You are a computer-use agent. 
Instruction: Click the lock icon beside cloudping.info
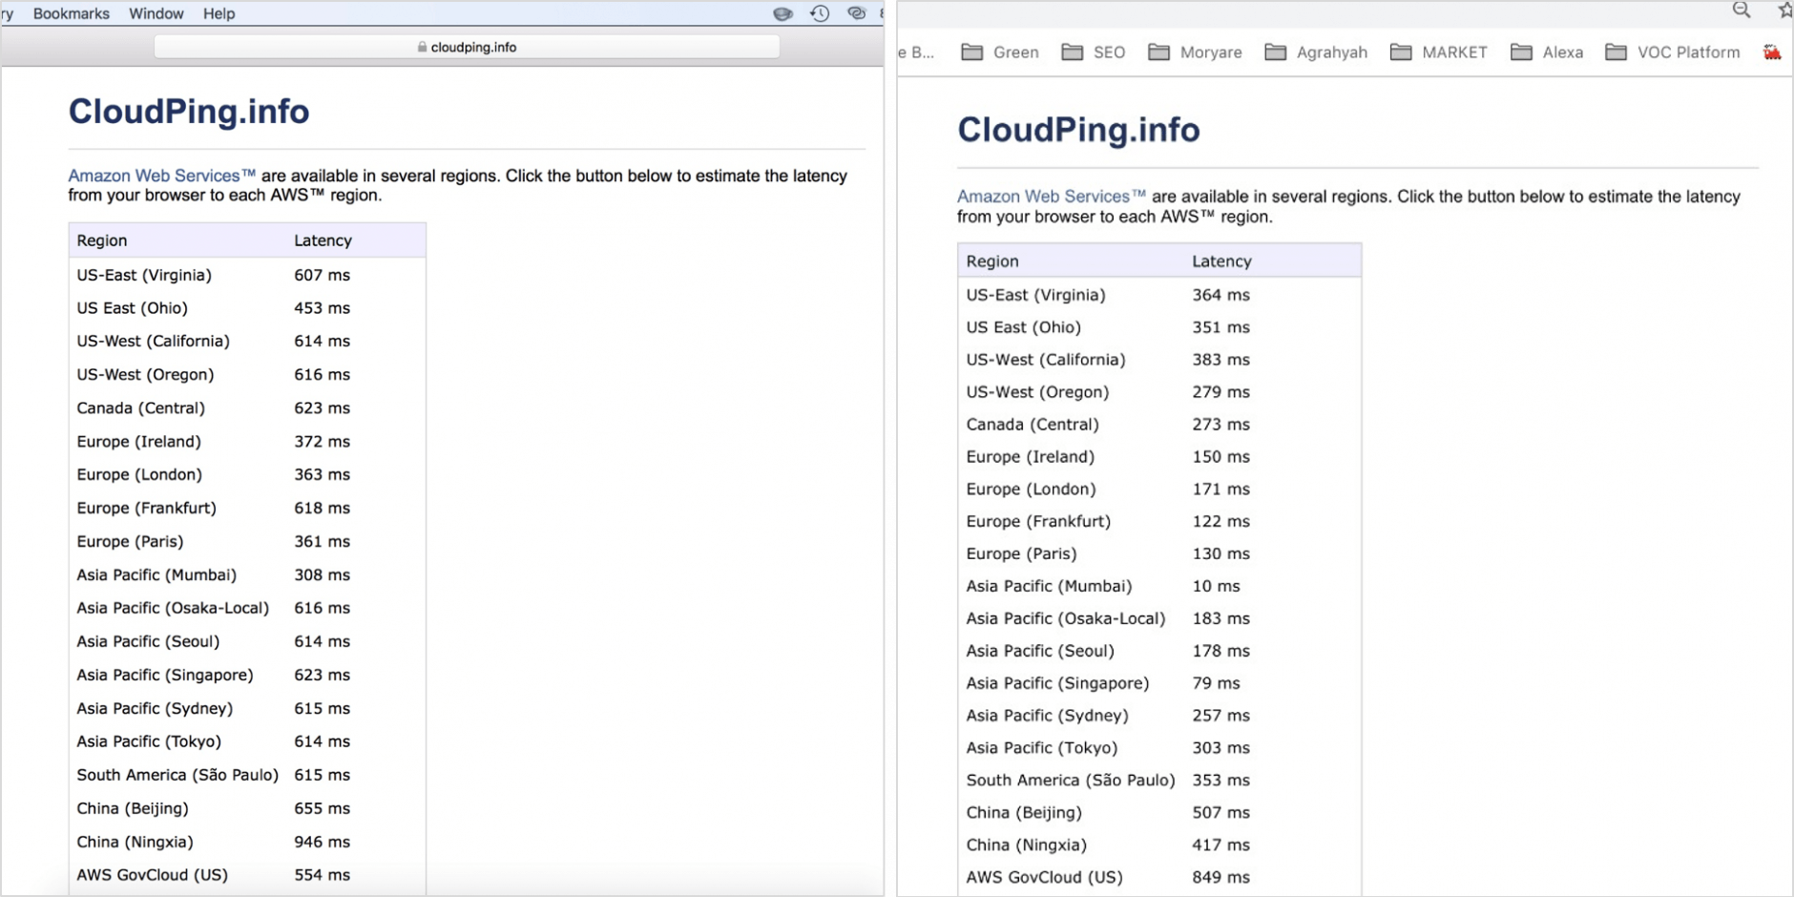(422, 47)
